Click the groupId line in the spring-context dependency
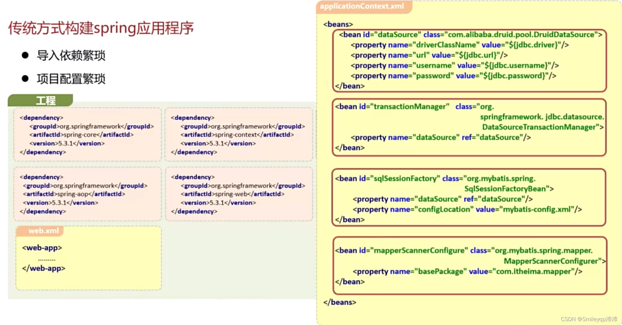The image size is (622, 325). point(243,126)
